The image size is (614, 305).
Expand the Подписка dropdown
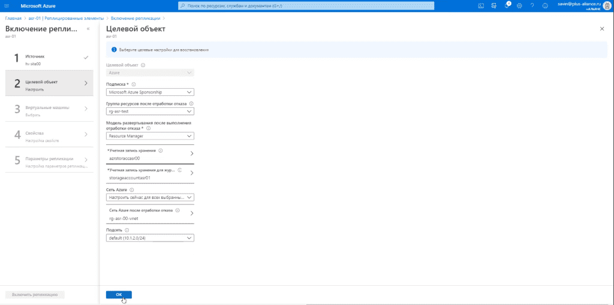[x=150, y=92]
